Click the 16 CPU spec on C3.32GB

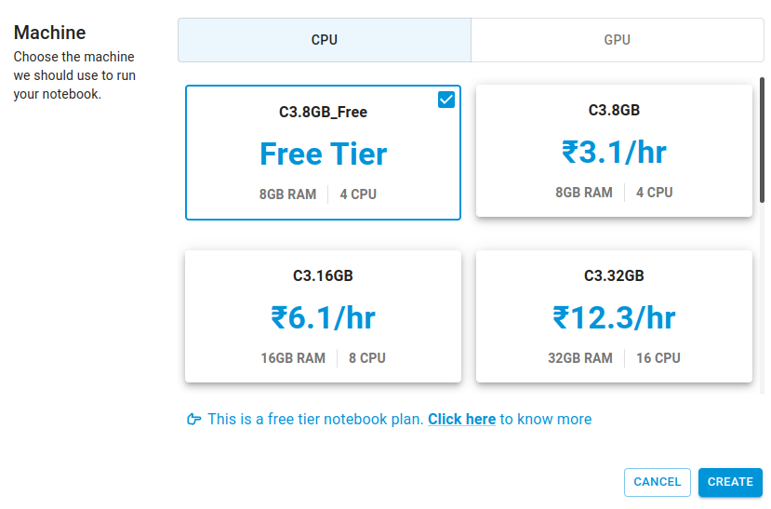[x=658, y=358]
